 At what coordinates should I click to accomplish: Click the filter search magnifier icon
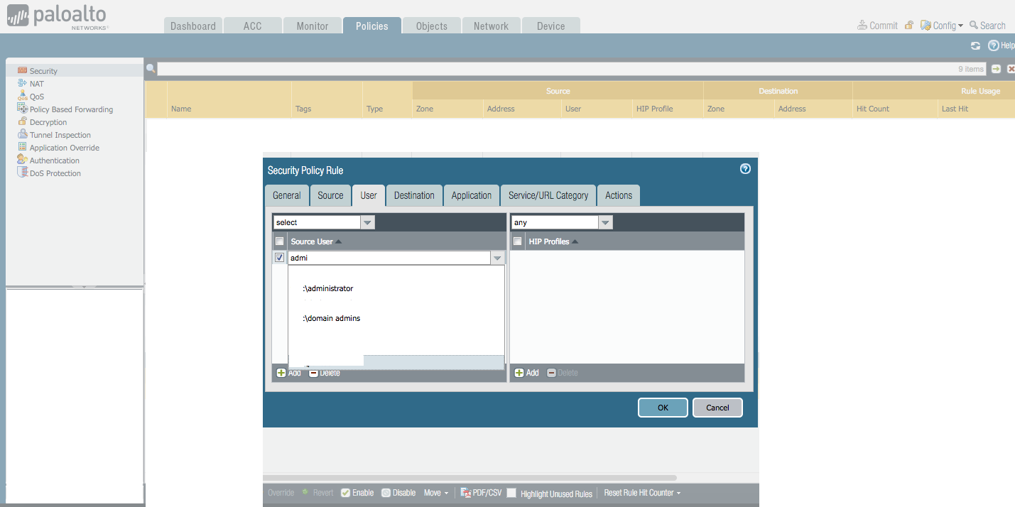pyautogui.click(x=151, y=69)
